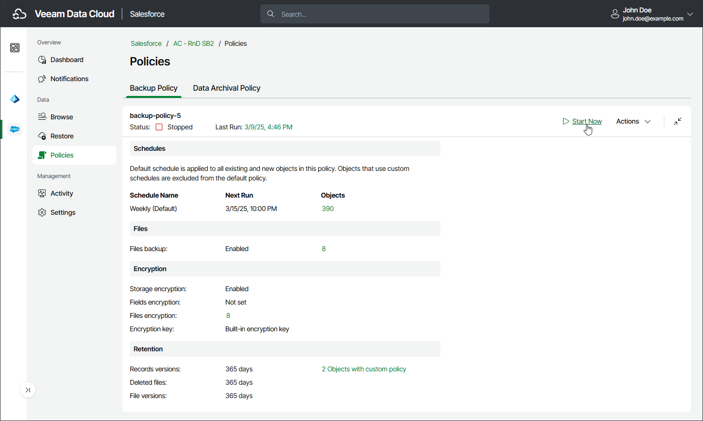Click the Weekly (Default) schedule name
The height and width of the screenshot is (421, 703).
point(153,209)
